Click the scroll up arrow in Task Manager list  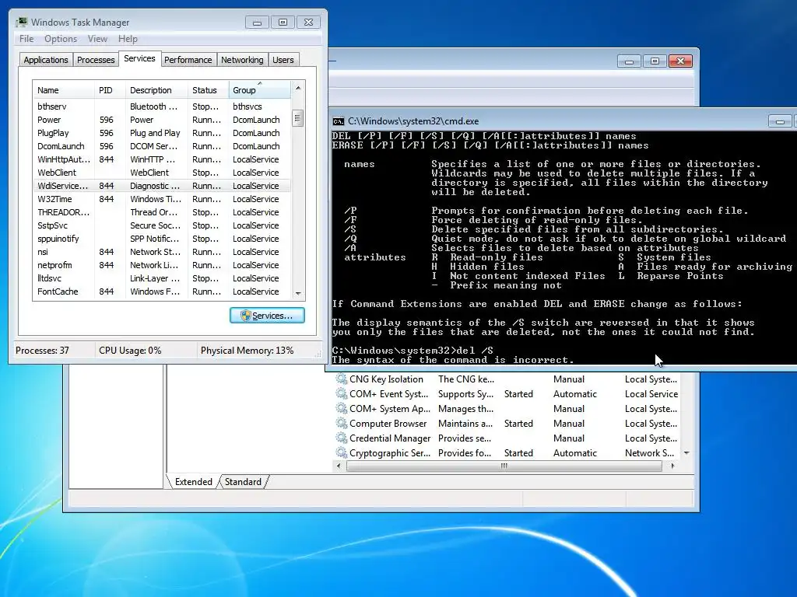[x=298, y=88]
